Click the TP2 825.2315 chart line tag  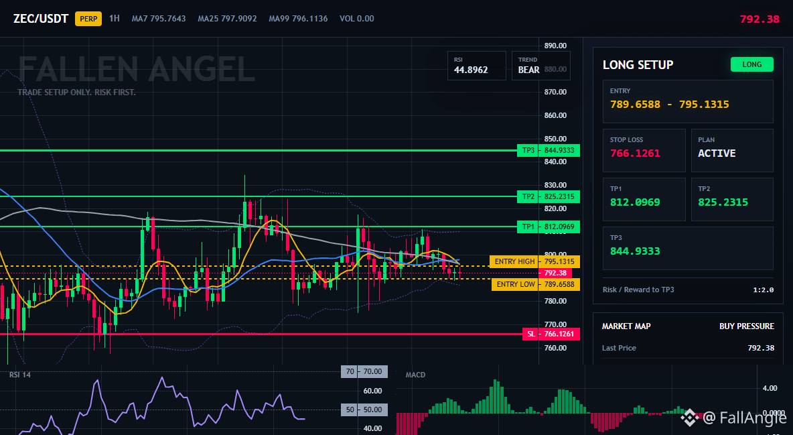point(549,196)
